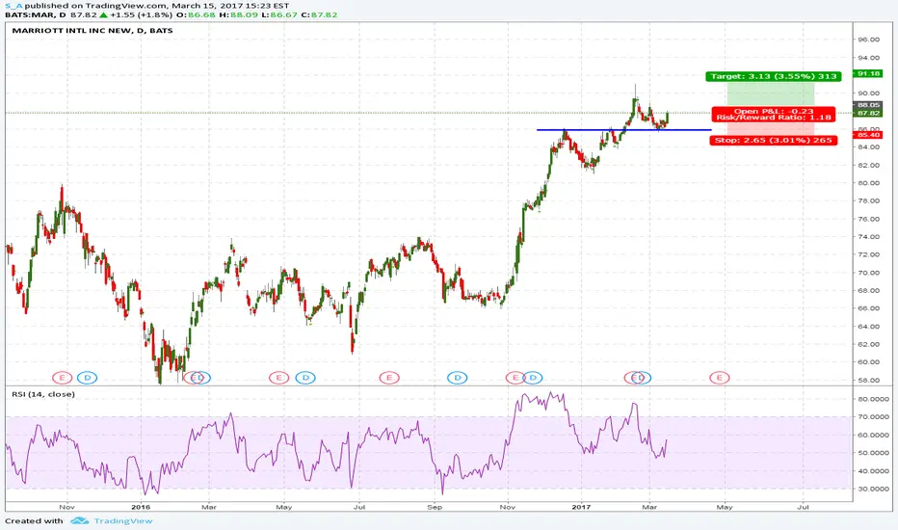Click the RSI (14, close) indicator label
The width and height of the screenshot is (898, 530).
(43, 394)
